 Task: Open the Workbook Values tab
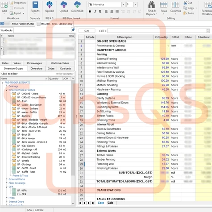pos(60,63)
